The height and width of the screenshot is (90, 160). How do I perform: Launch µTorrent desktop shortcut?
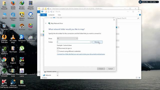22,49
